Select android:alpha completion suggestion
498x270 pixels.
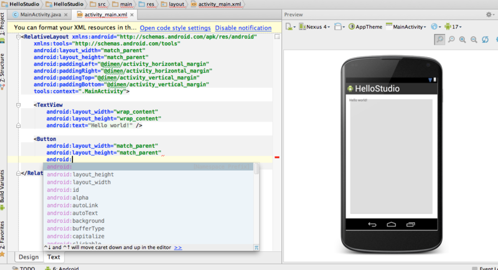(x=149, y=197)
